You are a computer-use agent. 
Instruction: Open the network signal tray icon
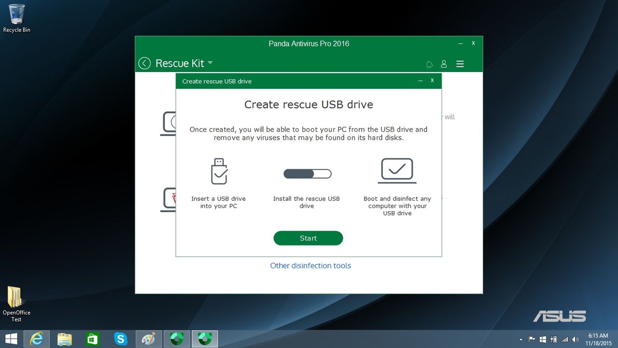564,339
